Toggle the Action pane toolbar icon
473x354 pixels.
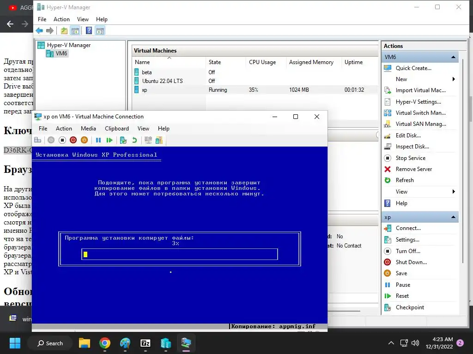(x=100, y=30)
